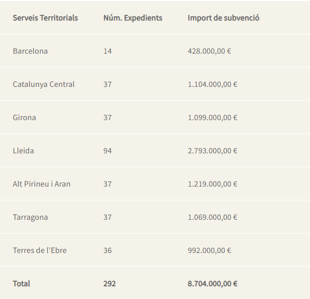Click the Total row label
310x299 pixels.
click(21, 284)
